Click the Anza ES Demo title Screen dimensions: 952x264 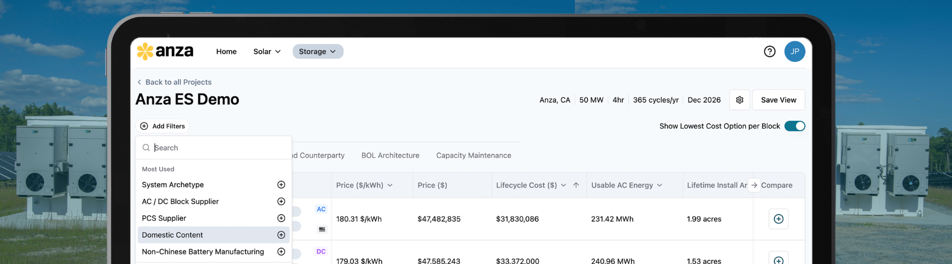point(187,99)
